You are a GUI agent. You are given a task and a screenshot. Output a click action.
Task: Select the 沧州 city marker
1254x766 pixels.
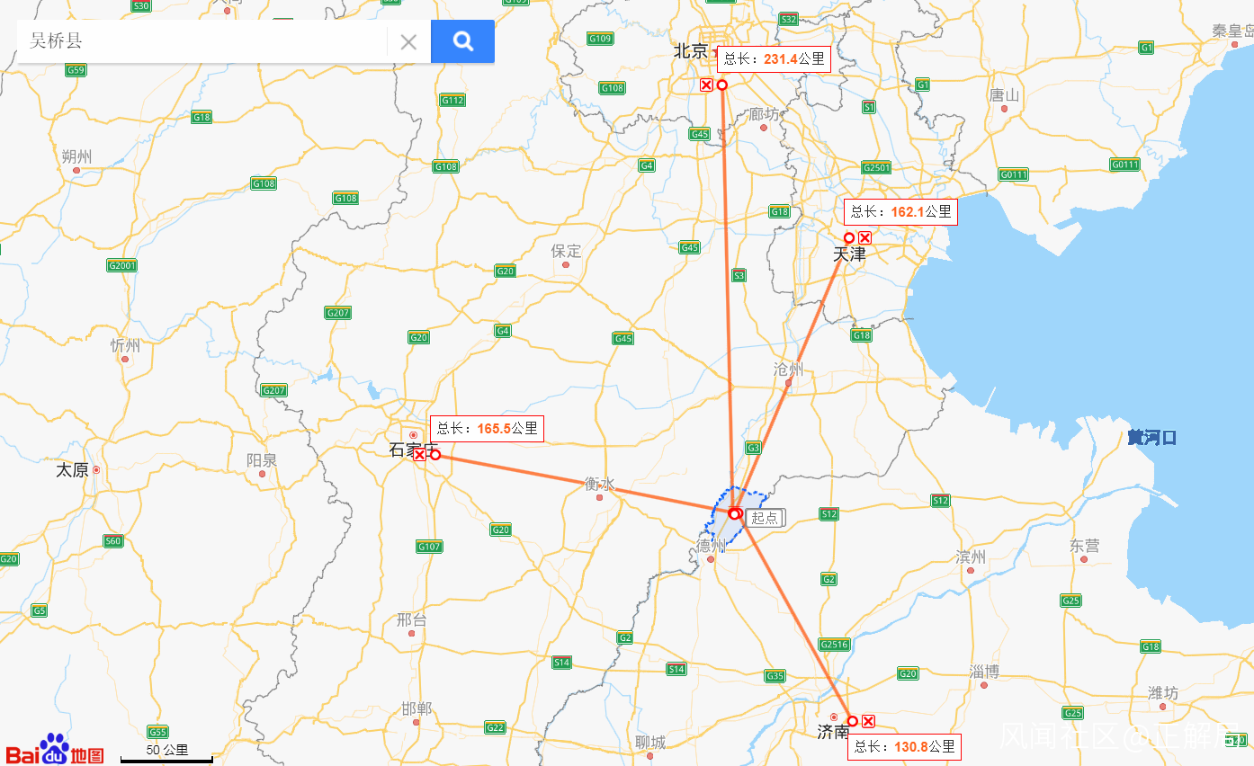point(789,384)
